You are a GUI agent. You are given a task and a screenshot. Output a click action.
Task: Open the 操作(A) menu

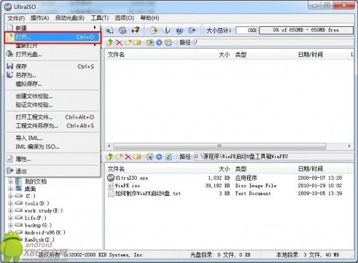point(39,18)
